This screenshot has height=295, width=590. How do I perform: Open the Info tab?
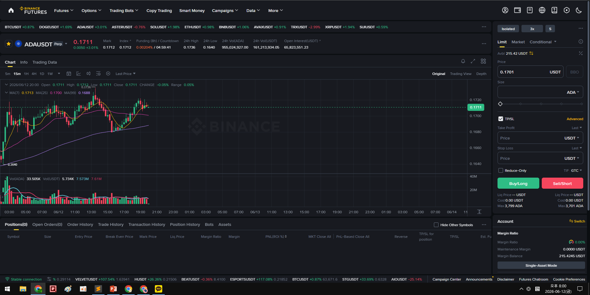pyautogui.click(x=24, y=62)
